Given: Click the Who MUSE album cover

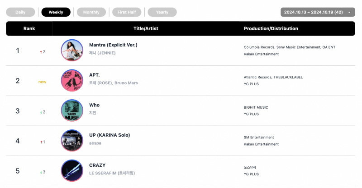Looking at the screenshot, I should [x=72, y=110].
